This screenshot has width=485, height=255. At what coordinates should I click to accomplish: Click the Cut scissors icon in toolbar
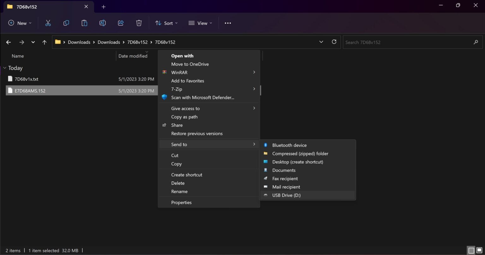pyautogui.click(x=48, y=23)
